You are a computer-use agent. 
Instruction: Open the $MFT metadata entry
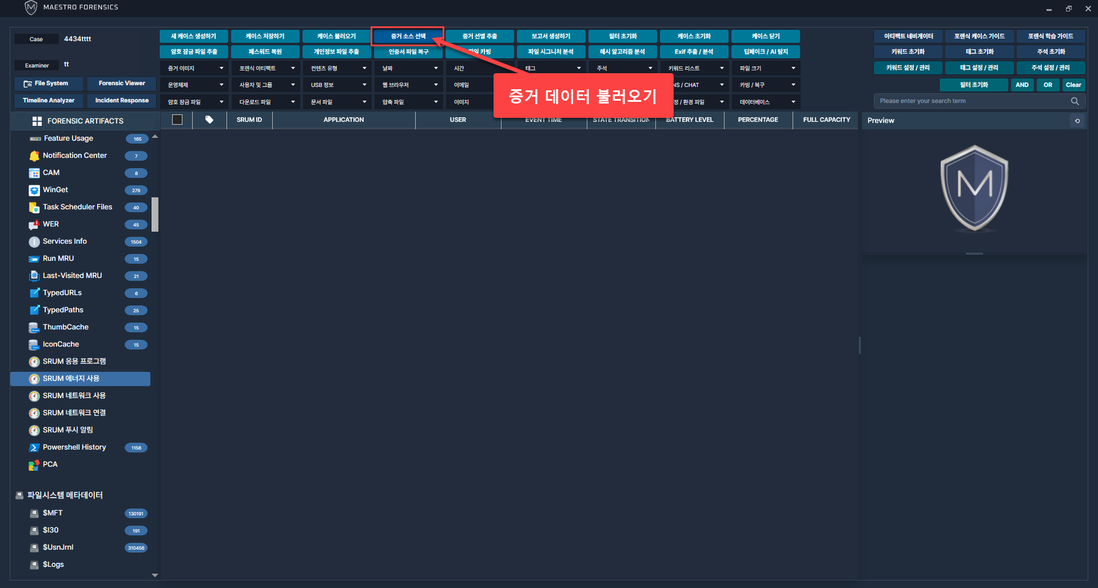pyautogui.click(x=53, y=513)
